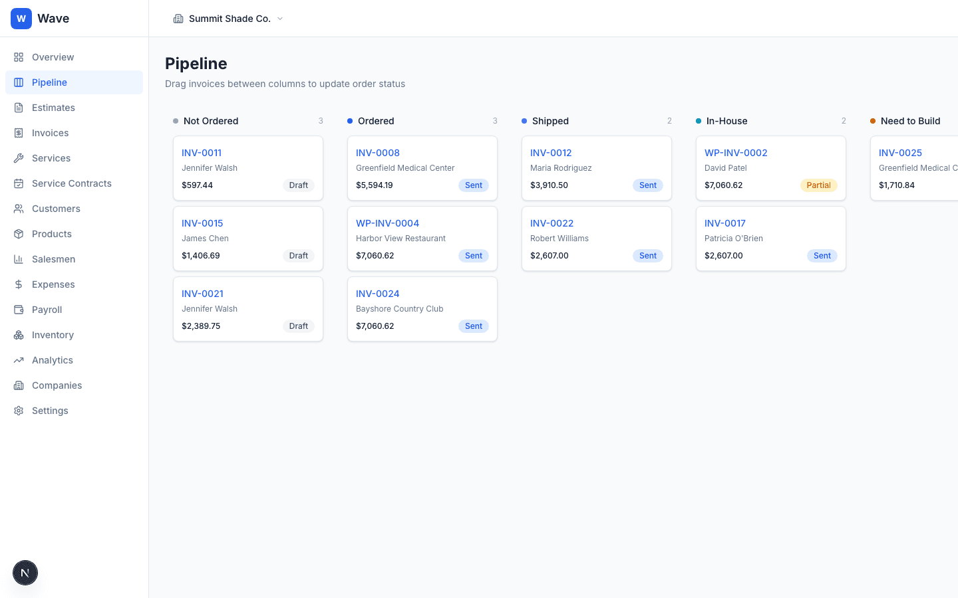Screen dimensions: 958x598
Task: Open the Overview dashboard icon
Action: click(19, 57)
